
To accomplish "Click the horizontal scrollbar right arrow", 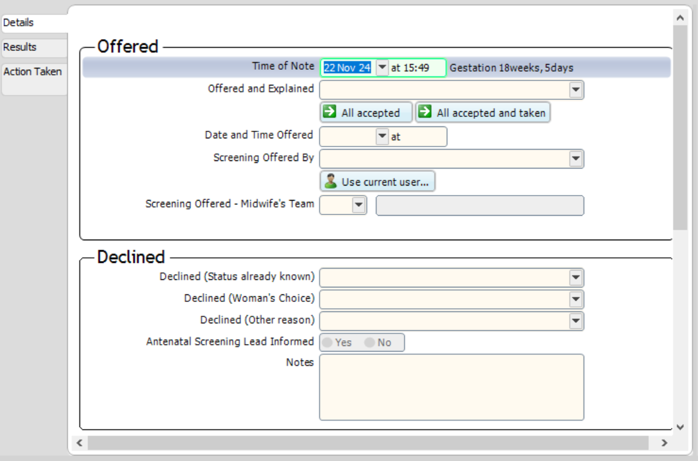I will (664, 443).
